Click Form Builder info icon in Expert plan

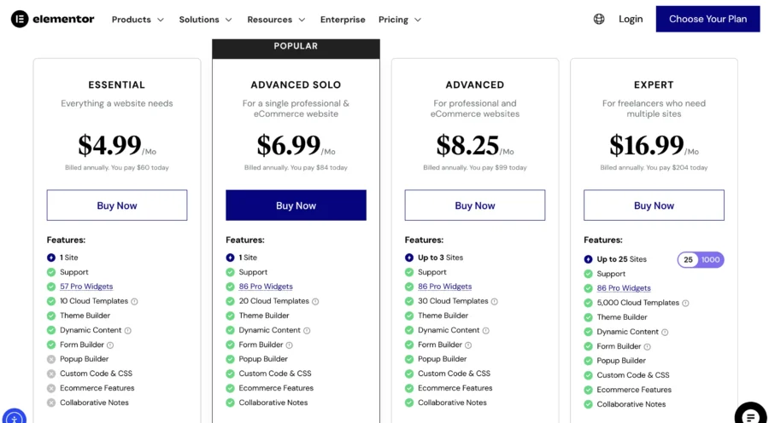coord(648,346)
